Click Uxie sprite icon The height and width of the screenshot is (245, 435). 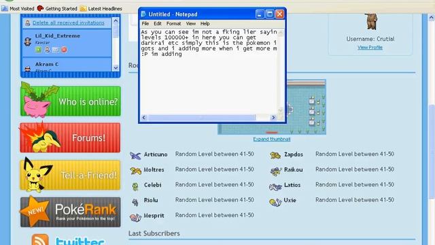275,202
